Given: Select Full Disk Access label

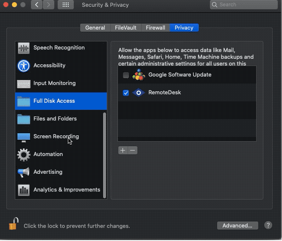Looking at the screenshot, I should [x=54, y=101].
